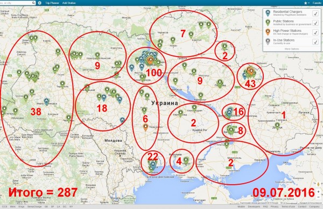Select the green station marker at Хмельницкий

(x=87, y=88)
